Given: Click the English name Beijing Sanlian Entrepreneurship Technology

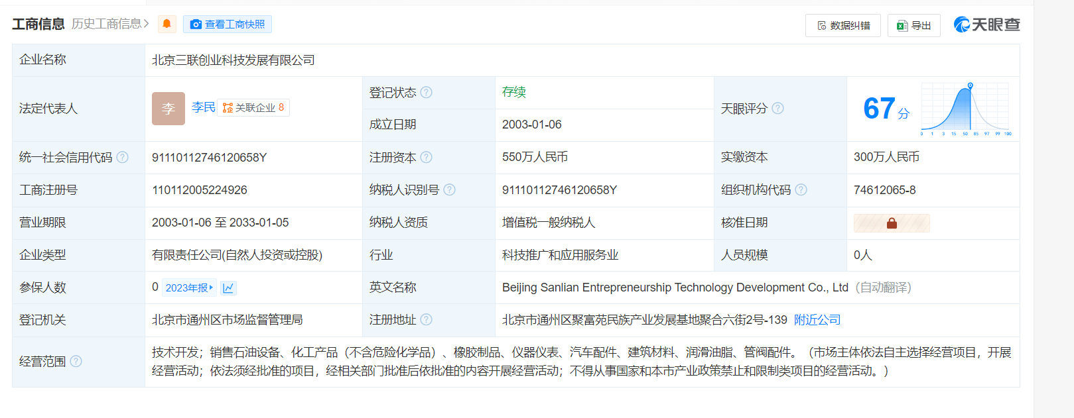Looking at the screenshot, I should pos(675,287).
